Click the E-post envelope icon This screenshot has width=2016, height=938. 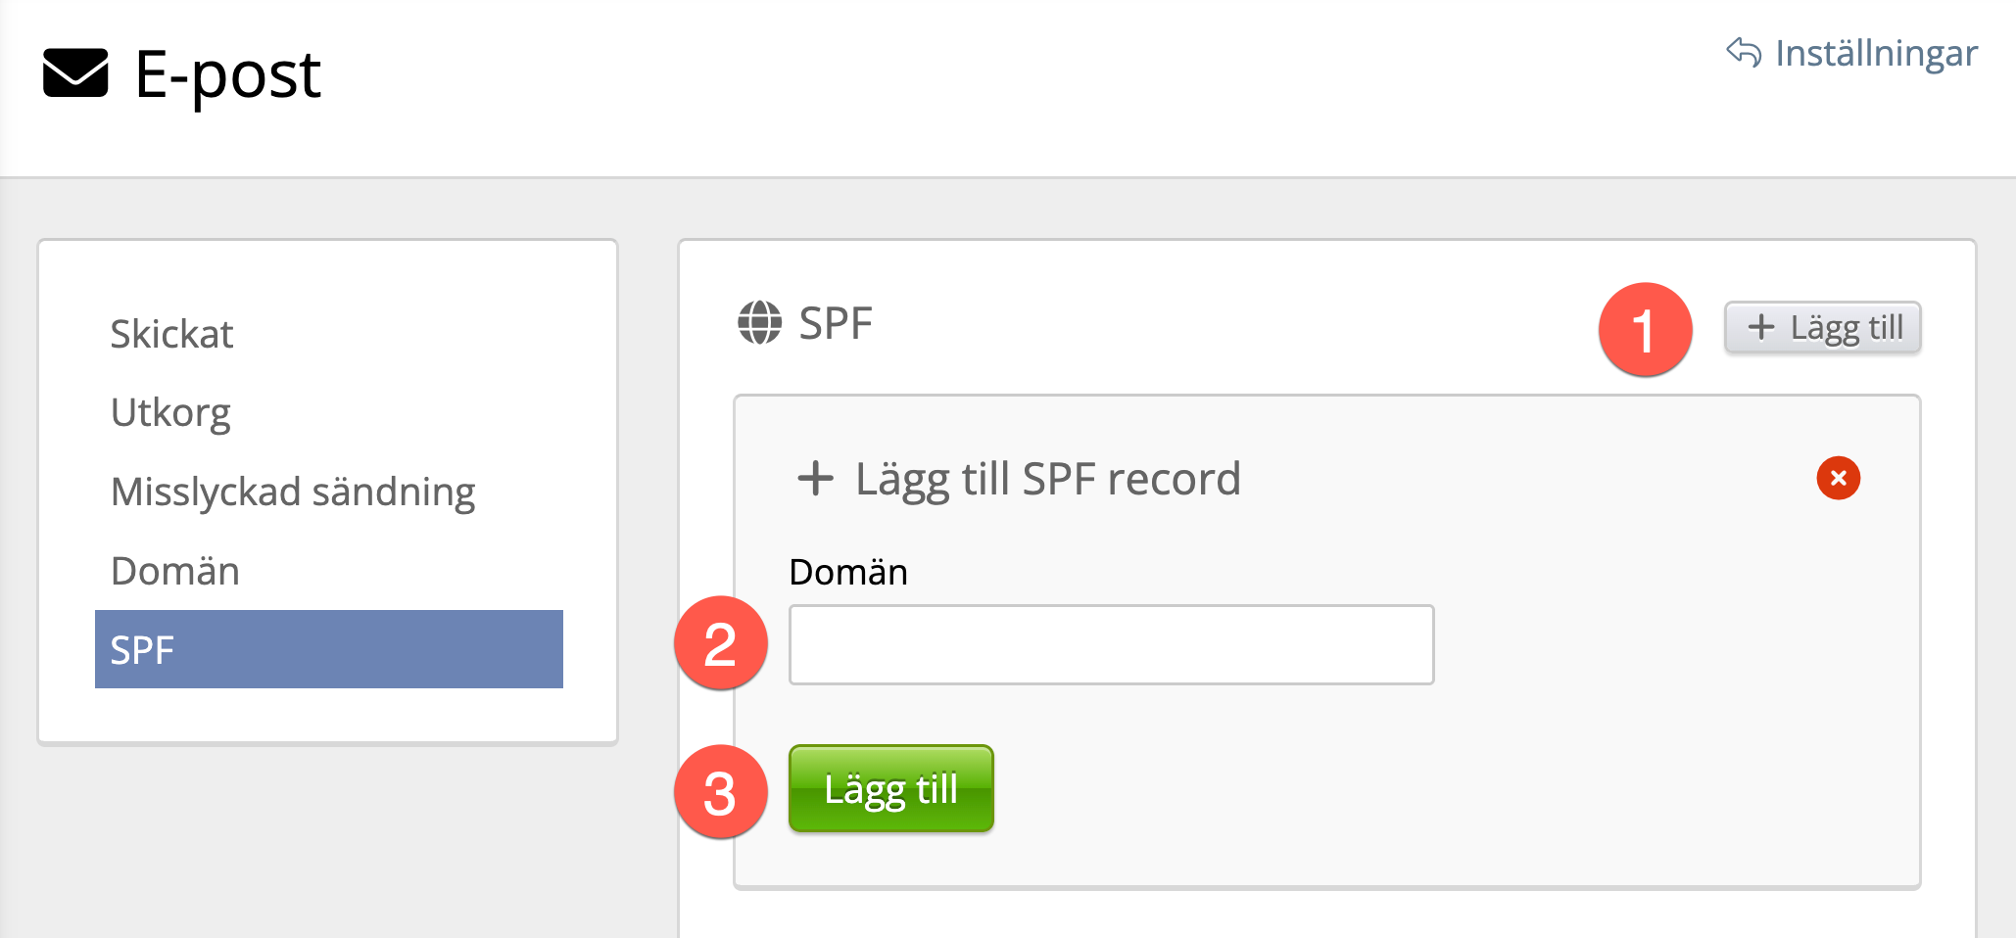(x=75, y=73)
